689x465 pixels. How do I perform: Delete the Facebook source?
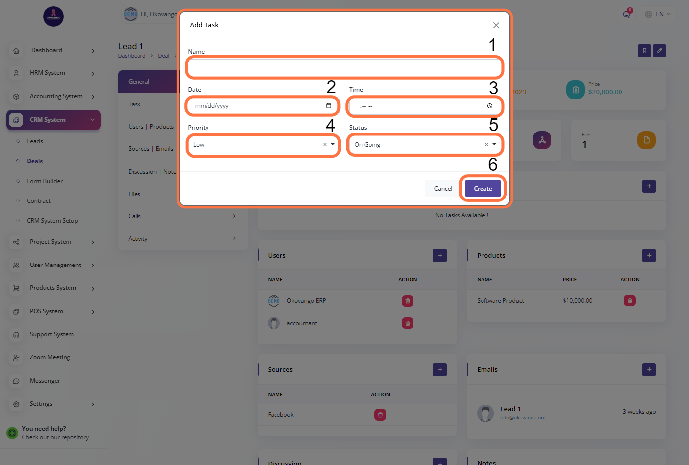[x=380, y=415]
